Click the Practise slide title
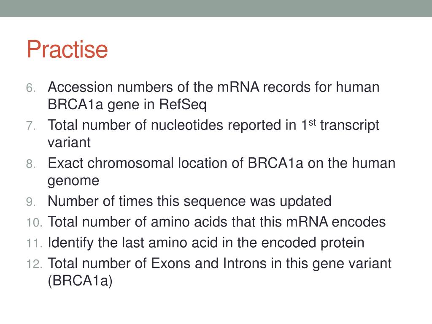The image size is (432, 324). coord(67,49)
